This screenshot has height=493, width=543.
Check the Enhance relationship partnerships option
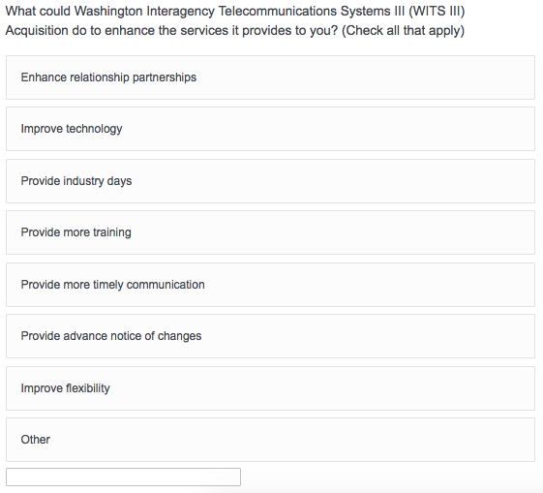coord(270,77)
